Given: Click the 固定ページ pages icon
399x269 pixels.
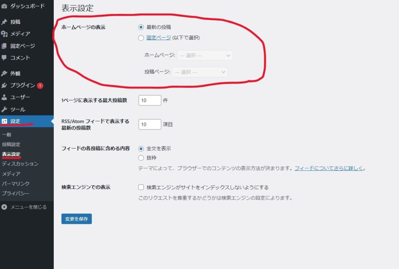Looking at the screenshot, I should click(4, 46).
